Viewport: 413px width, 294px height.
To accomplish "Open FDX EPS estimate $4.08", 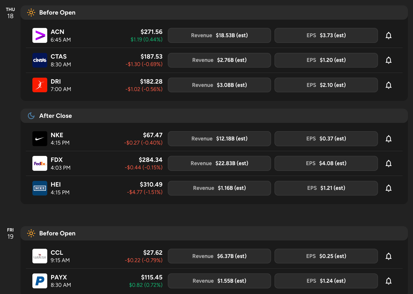I will pyautogui.click(x=326, y=163).
